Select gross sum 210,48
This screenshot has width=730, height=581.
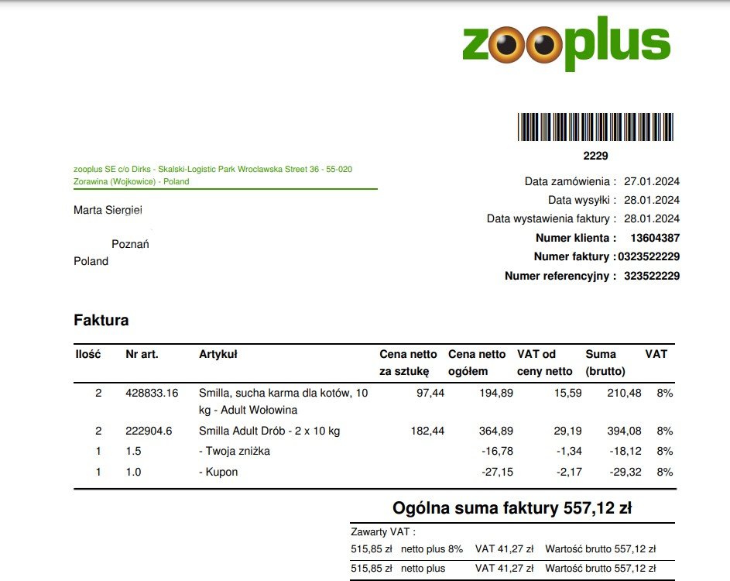pyautogui.click(x=624, y=393)
